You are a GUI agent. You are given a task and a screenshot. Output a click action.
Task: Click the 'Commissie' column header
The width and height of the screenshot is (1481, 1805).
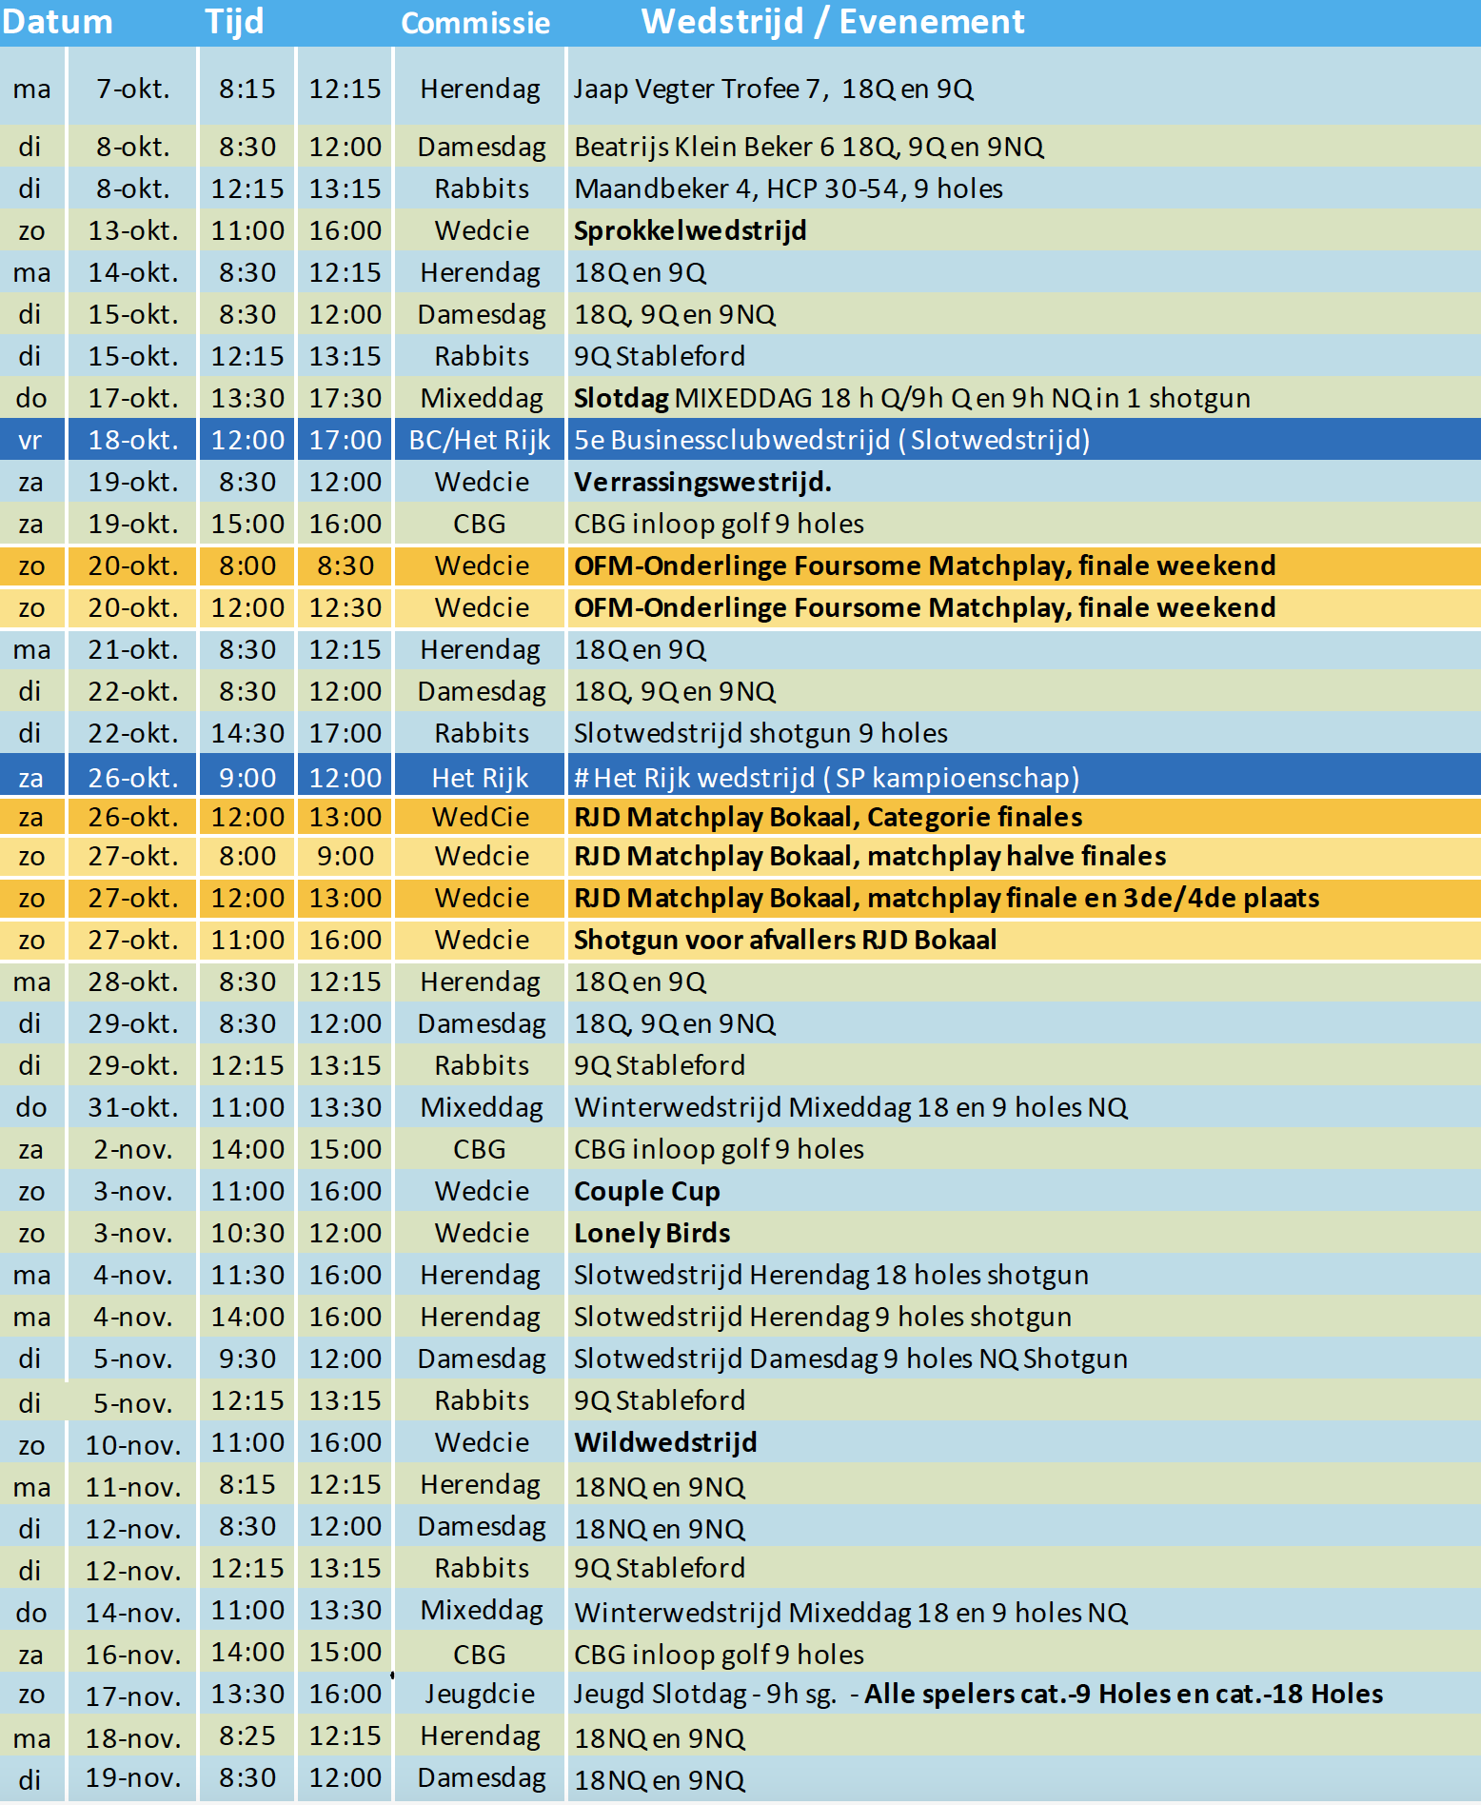pyautogui.click(x=476, y=23)
